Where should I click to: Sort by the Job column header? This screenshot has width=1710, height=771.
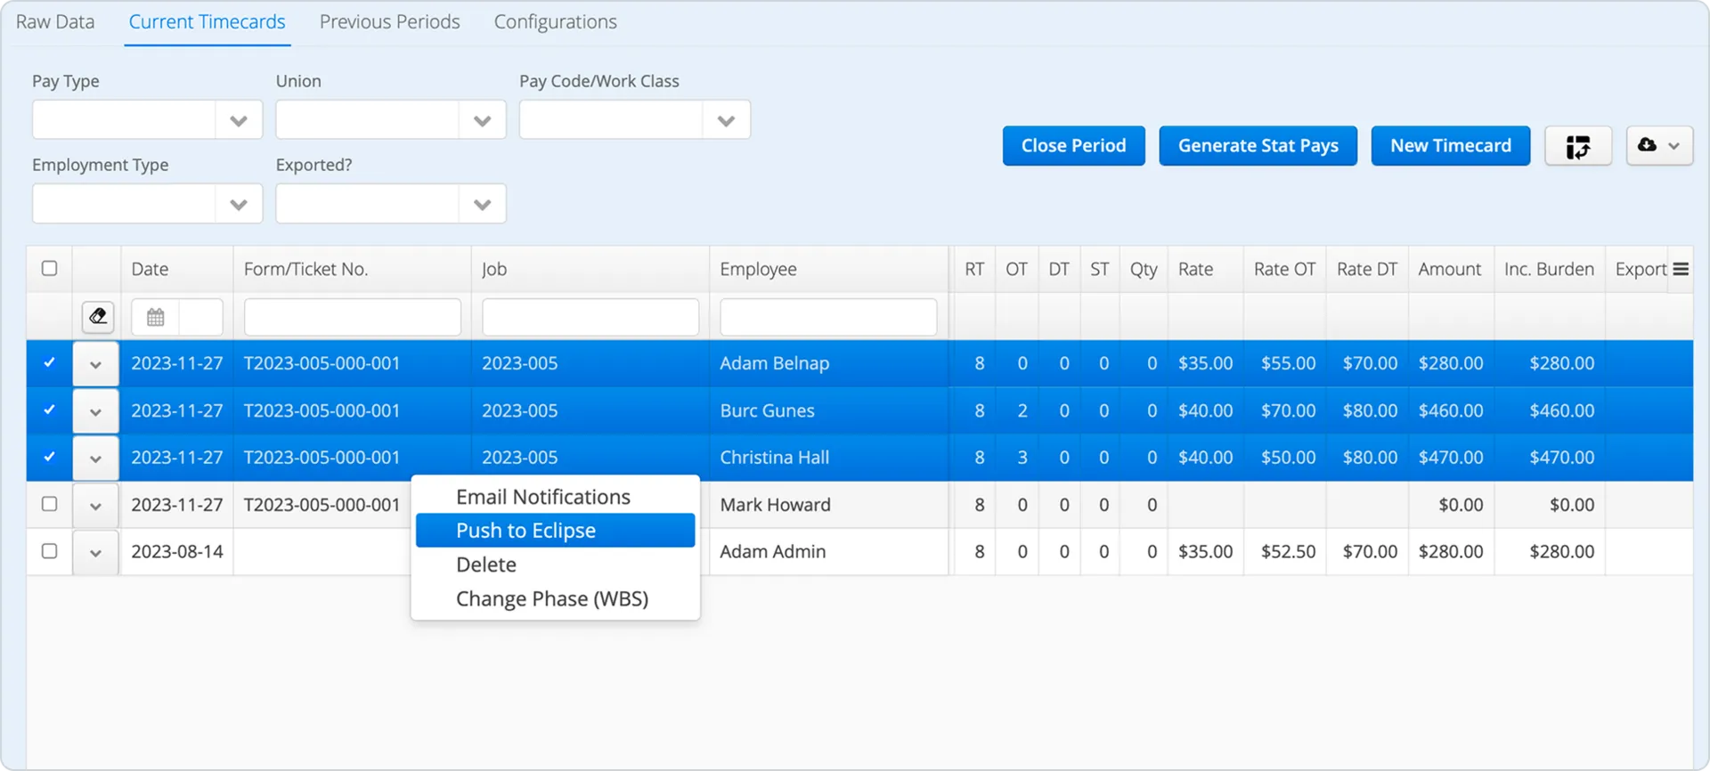pyautogui.click(x=590, y=269)
